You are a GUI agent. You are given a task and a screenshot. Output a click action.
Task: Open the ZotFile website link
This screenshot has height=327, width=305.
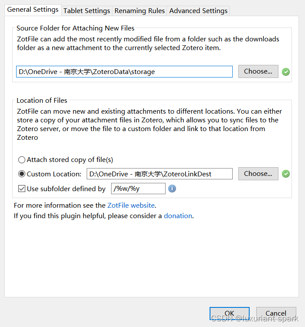click(x=131, y=206)
